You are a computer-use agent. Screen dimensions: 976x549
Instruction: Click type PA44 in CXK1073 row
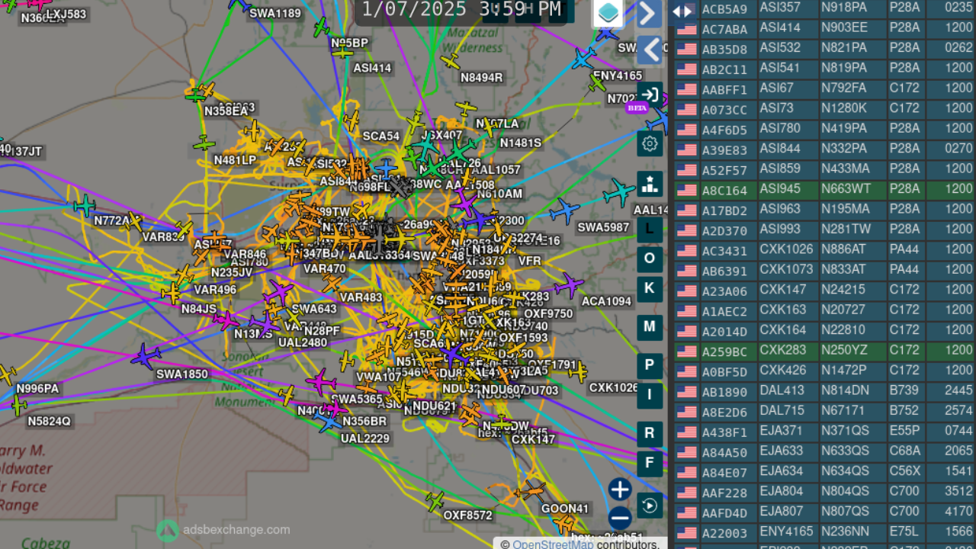point(904,269)
